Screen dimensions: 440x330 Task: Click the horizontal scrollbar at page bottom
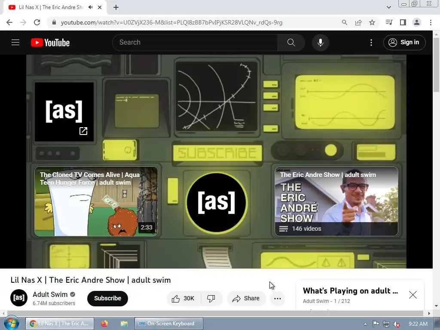[215, 313]
